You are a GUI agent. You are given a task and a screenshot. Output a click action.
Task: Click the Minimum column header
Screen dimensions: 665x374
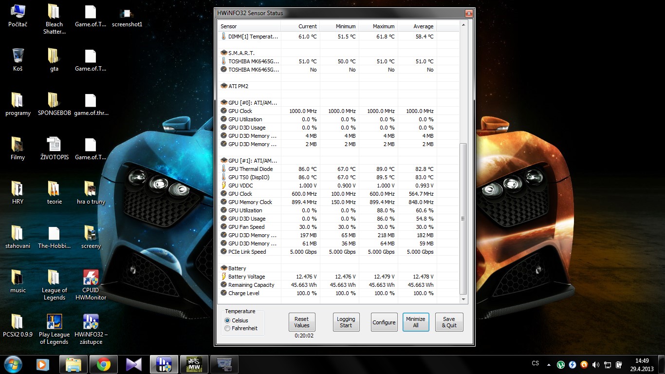pyautogui.click(x=339, y=26)
